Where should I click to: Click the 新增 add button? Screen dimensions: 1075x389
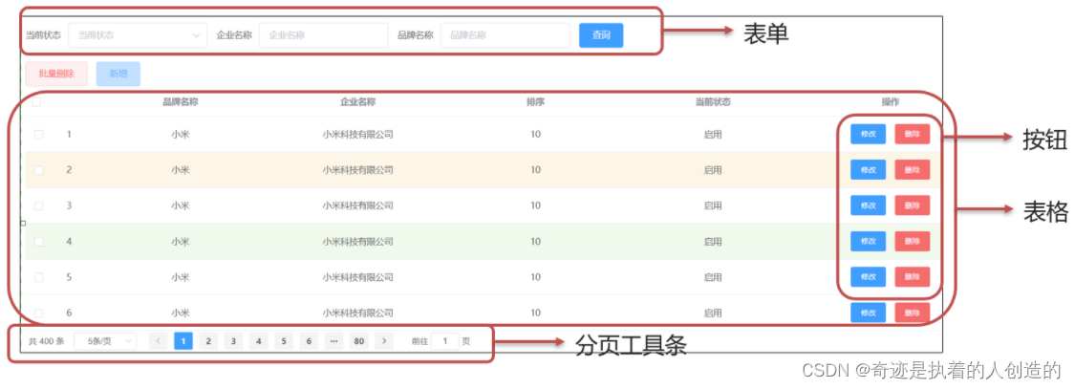click(118, 74)
